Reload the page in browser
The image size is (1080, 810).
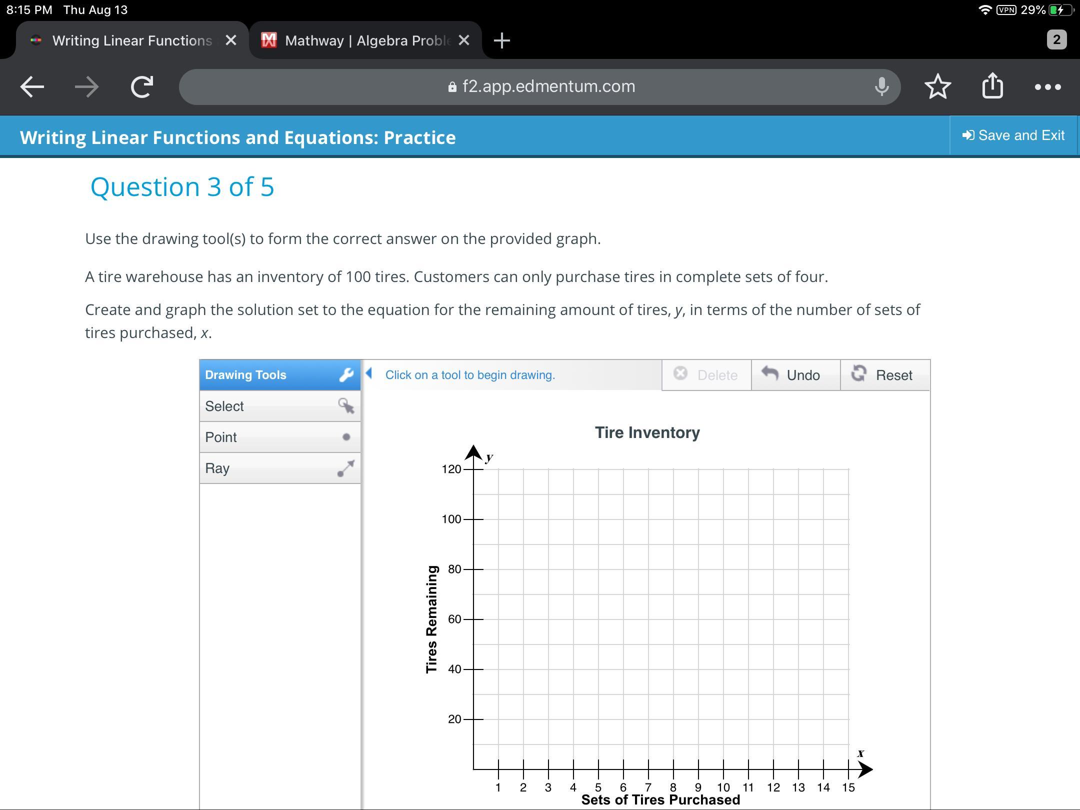point(141,87)
